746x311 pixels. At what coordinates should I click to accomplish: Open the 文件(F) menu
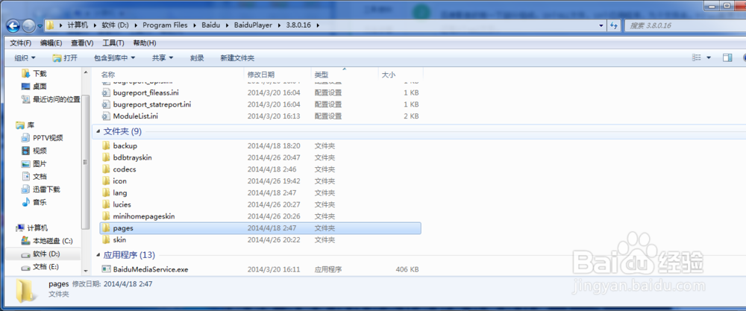coord(20,43)
